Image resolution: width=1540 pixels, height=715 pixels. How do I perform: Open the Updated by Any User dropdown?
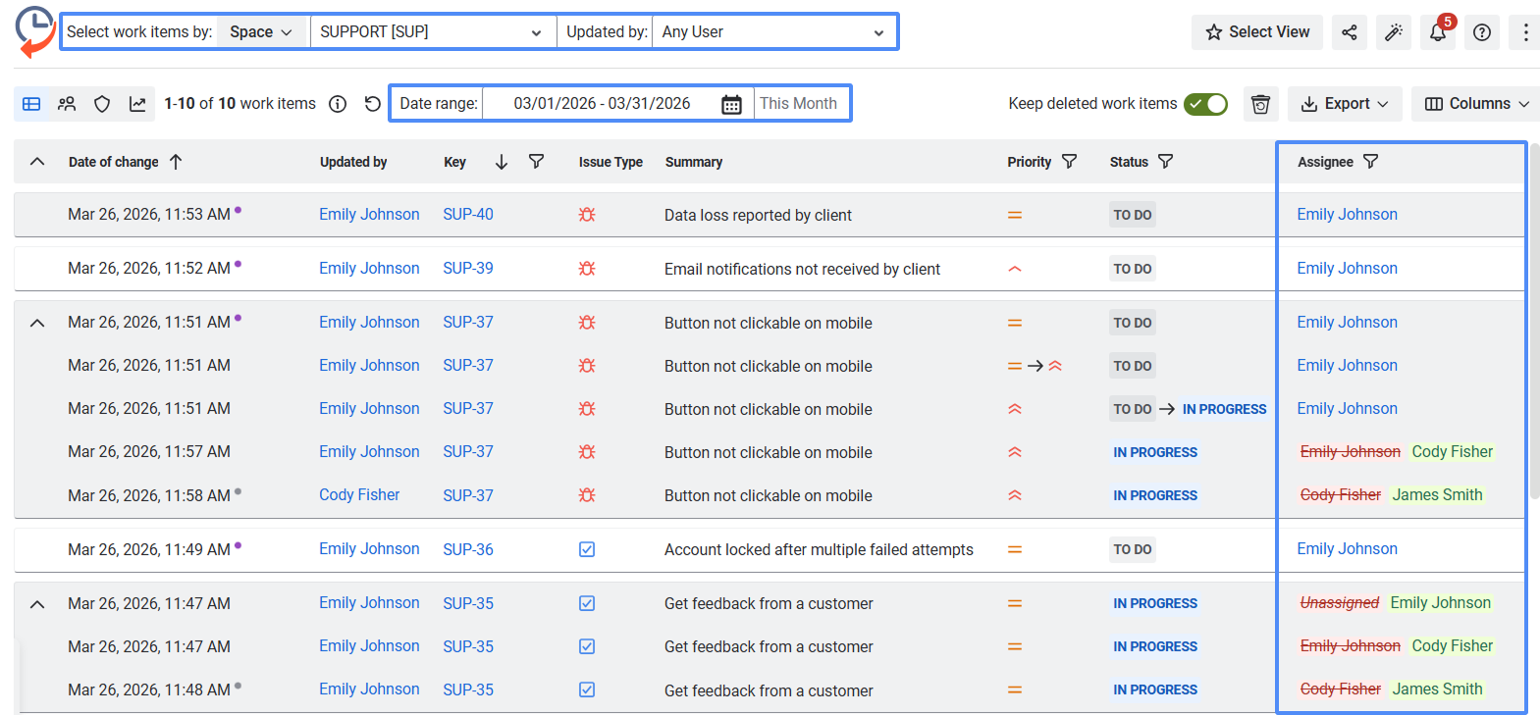tap(773, 32)
